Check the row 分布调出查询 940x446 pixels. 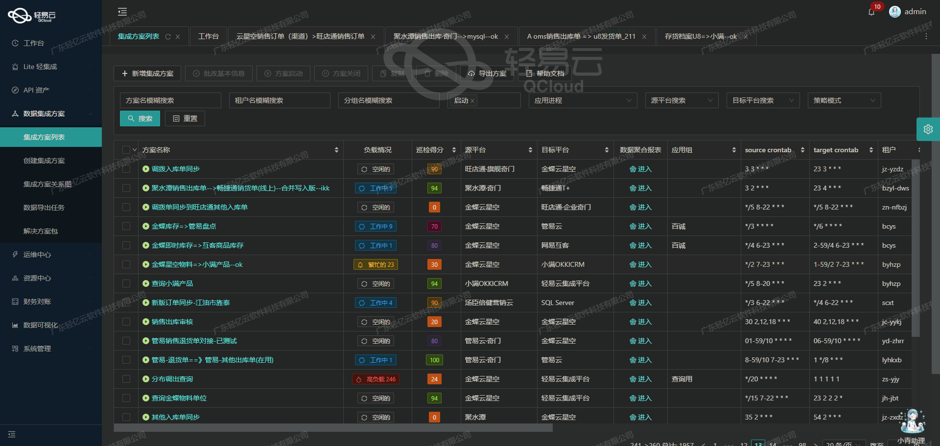pyautogui.click(x=126, y=379)
